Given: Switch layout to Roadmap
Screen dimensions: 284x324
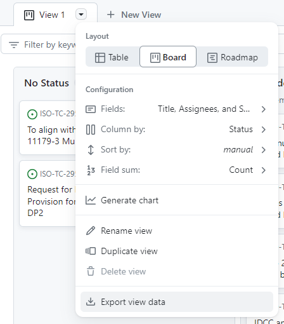Looking at the screenshot, I should tap(232, 57).
